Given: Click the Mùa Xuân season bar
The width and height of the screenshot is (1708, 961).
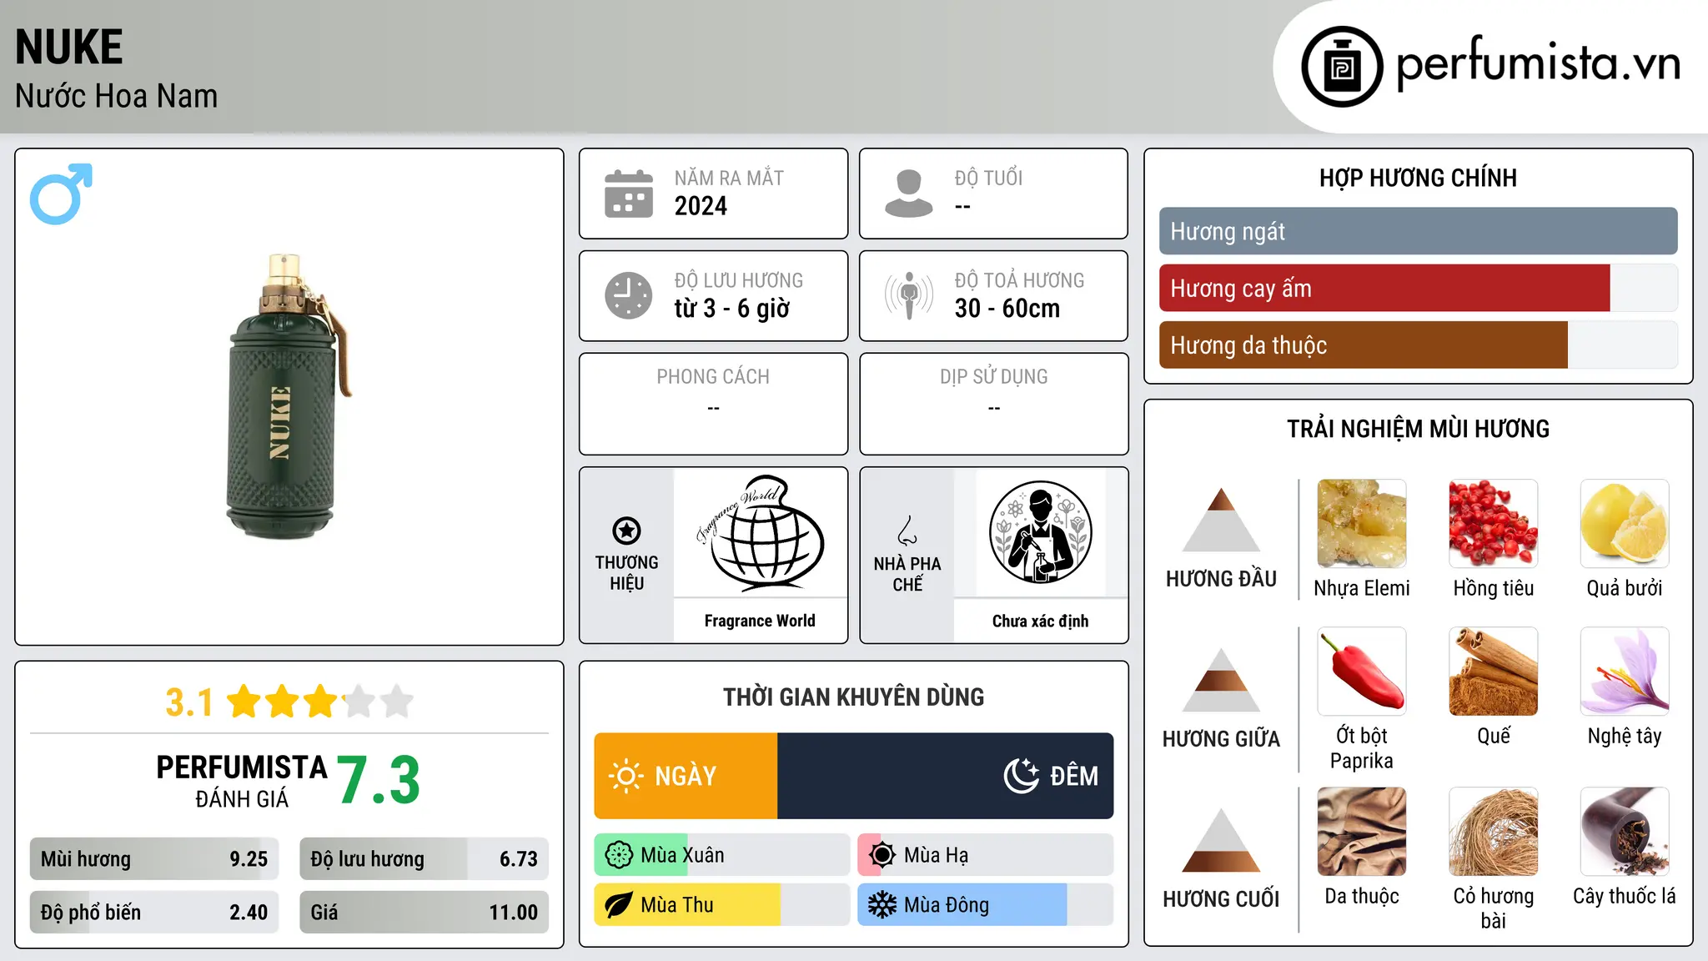Looking at the screenshot, I should pyautogui.click(x=721, y=855).
